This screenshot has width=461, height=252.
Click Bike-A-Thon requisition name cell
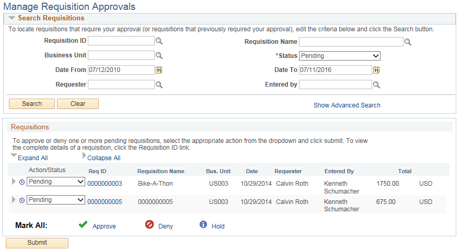coord(156,184)
